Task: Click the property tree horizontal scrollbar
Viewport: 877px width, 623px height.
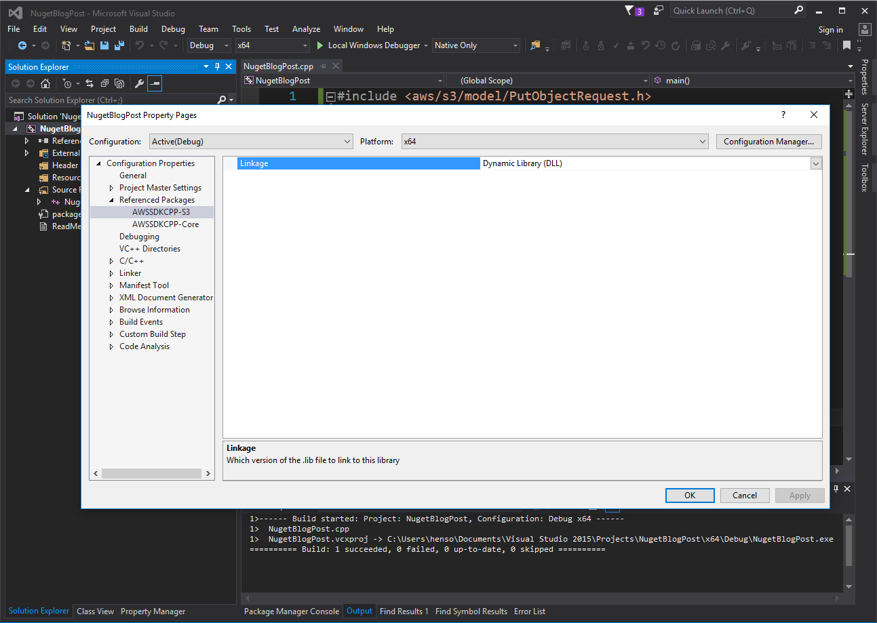Action: pos(152,474)
